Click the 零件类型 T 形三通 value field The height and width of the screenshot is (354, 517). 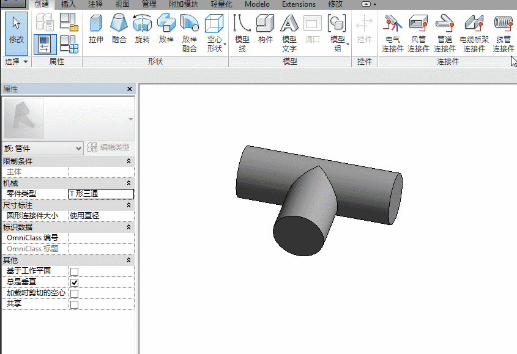coord(101,194)
